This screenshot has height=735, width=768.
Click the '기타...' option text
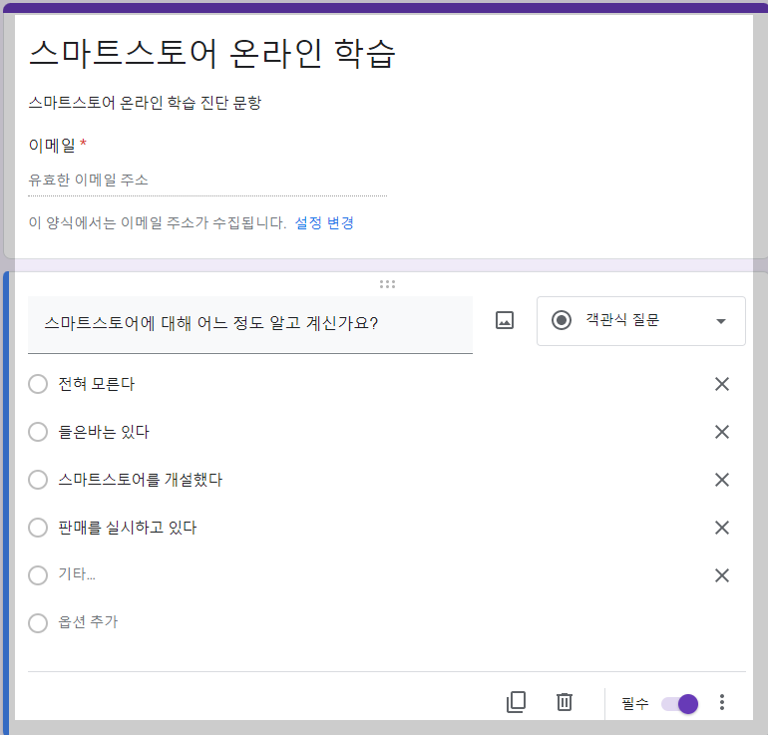click(x=77, y=573)
